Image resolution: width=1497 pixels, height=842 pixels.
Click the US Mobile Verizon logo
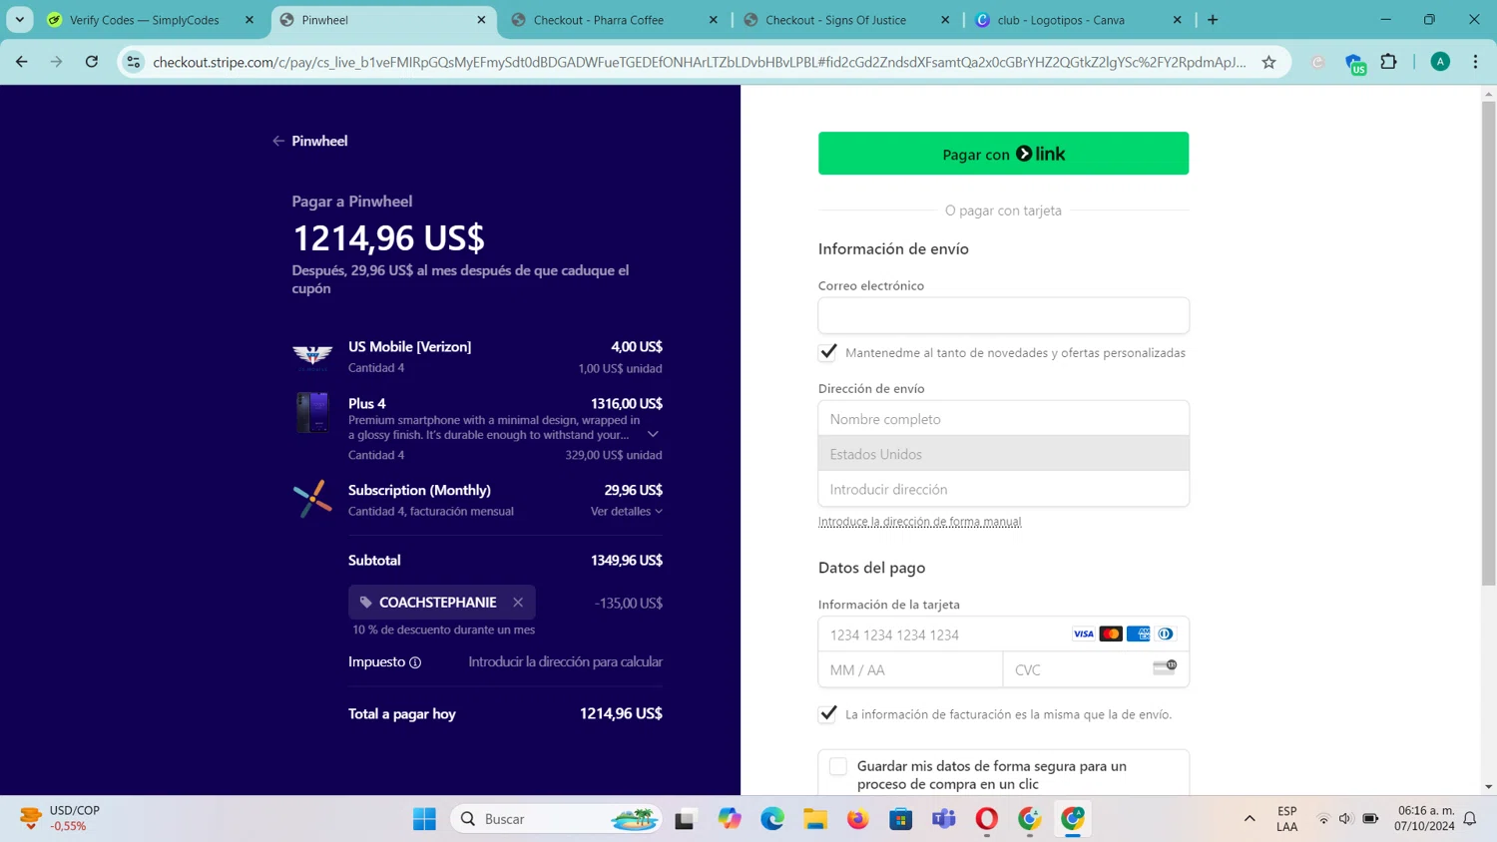tap(312, 356)
